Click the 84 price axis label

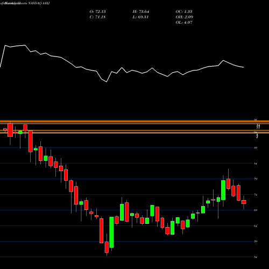(256, 164)
